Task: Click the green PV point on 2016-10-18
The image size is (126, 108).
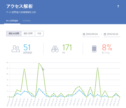Action: (98, 68)
